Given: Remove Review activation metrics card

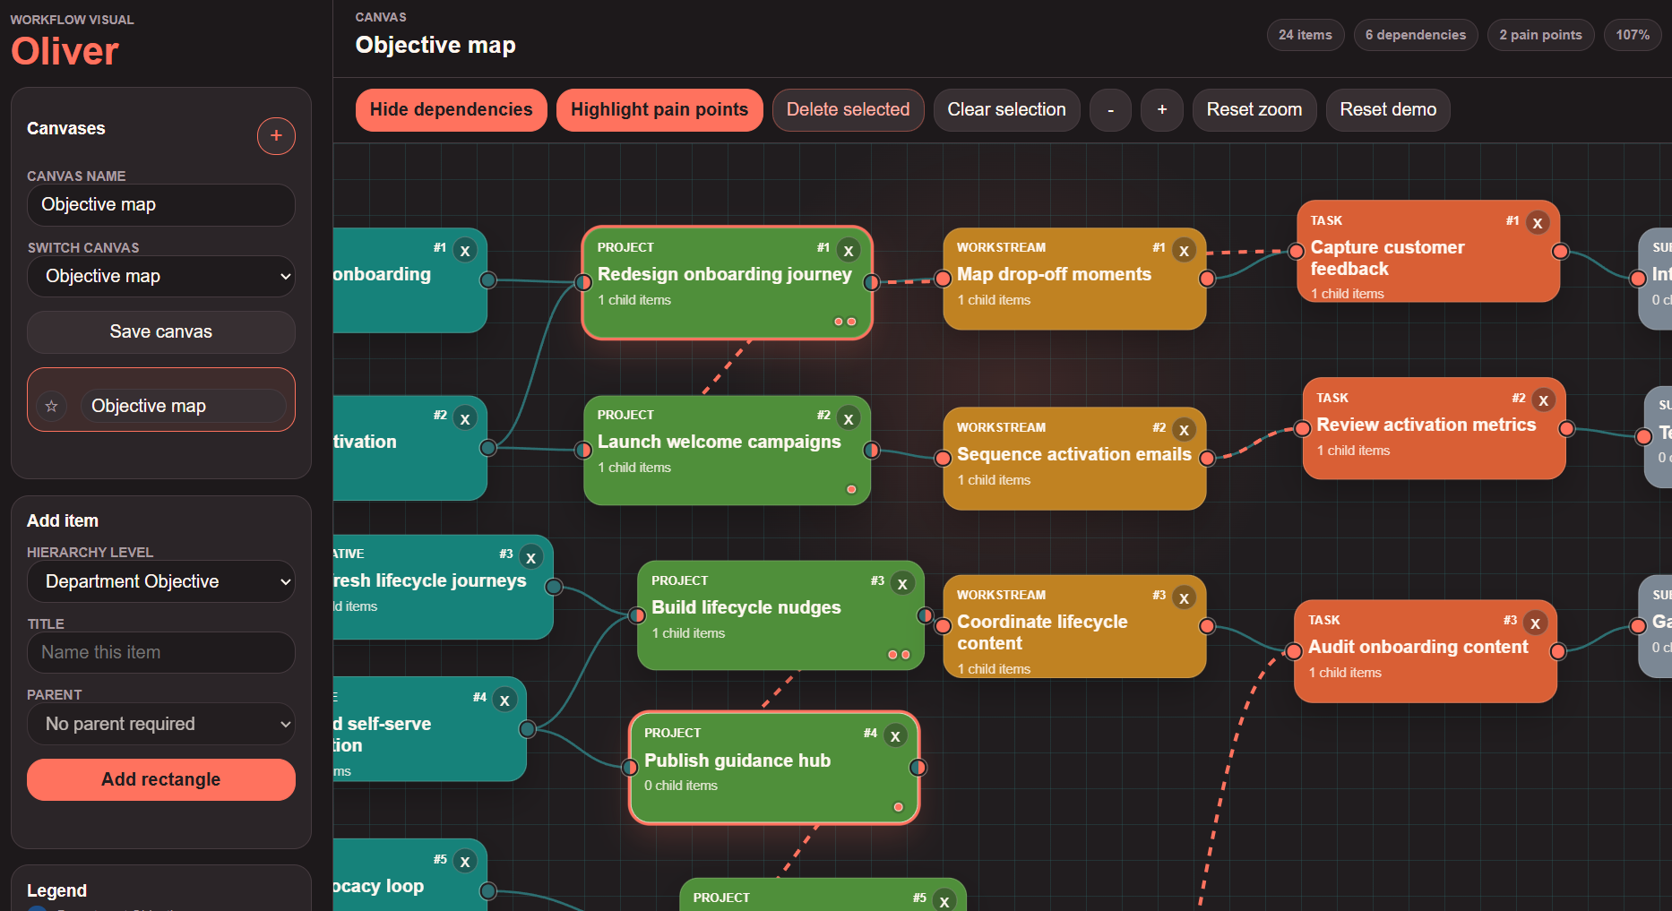Looking at the screenshot, I should coord(1543,400).
